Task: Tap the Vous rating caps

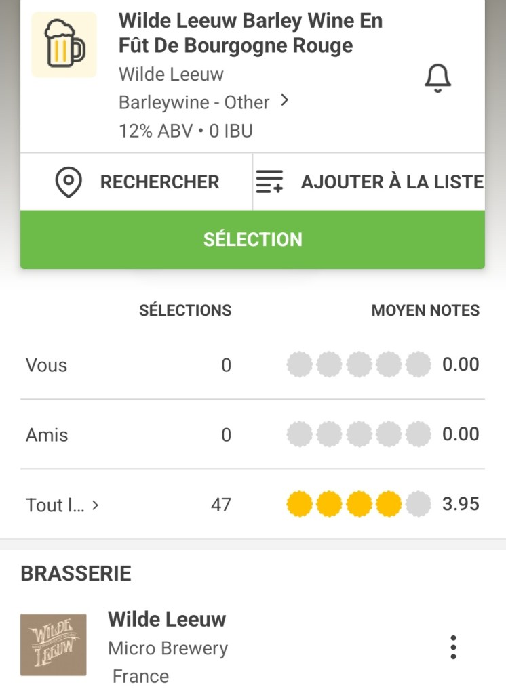Action: click(x=359, y=364)
